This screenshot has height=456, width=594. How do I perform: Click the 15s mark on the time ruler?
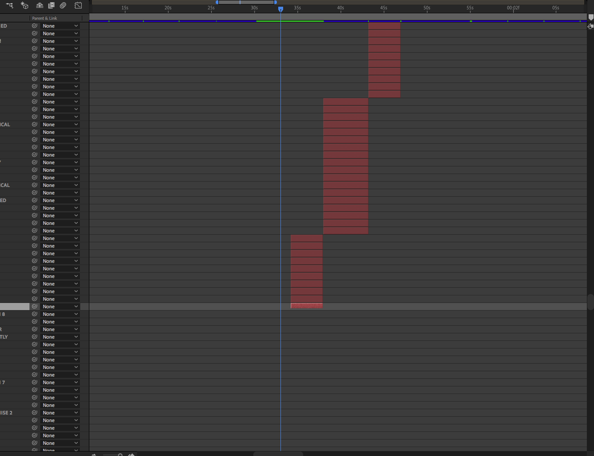point(125,8)
